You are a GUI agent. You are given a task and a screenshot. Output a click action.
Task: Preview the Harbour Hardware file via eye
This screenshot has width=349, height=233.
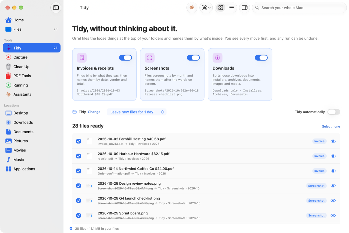(x=333, y=156)
